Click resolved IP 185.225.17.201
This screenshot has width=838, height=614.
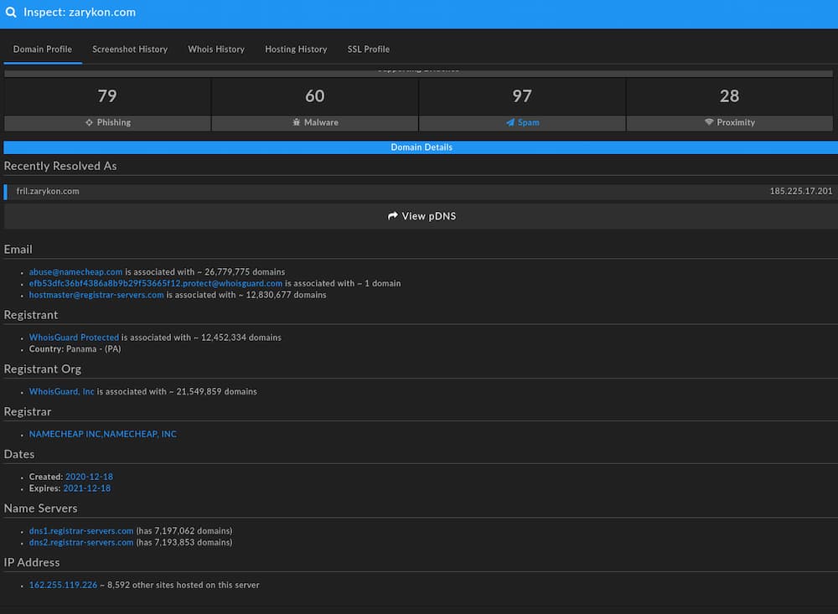800,191
